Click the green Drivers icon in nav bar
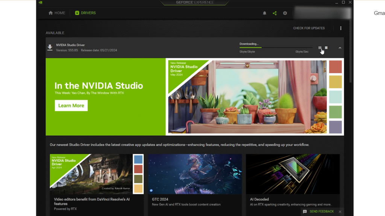This screenshot has height=216, width=385. tap(77, 13)
